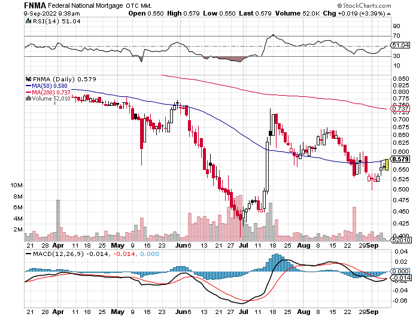Click the FNMA ticker symbol in the header
The height and width of the screenshot is (317, 419).
[x=35, y=5]
